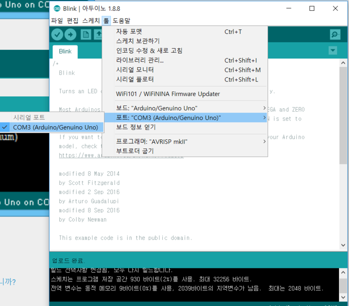Screen dimensions: 349x306
Task: Open the tab options dropdown arrow
Action: pos(333,50)
